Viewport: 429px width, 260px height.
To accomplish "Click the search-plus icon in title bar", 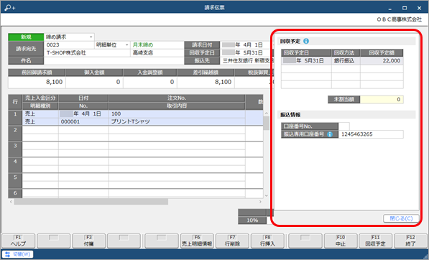I will (x=9, y=8).
